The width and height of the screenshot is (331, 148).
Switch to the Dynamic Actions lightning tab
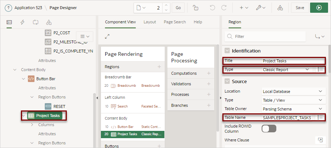(x=22, y=22)
